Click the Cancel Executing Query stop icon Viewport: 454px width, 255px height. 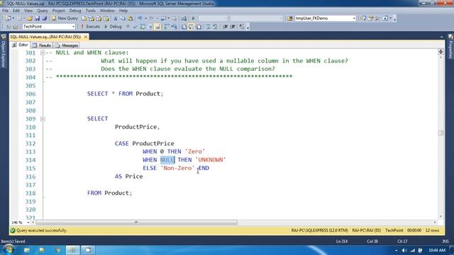(x=128, y=27)
